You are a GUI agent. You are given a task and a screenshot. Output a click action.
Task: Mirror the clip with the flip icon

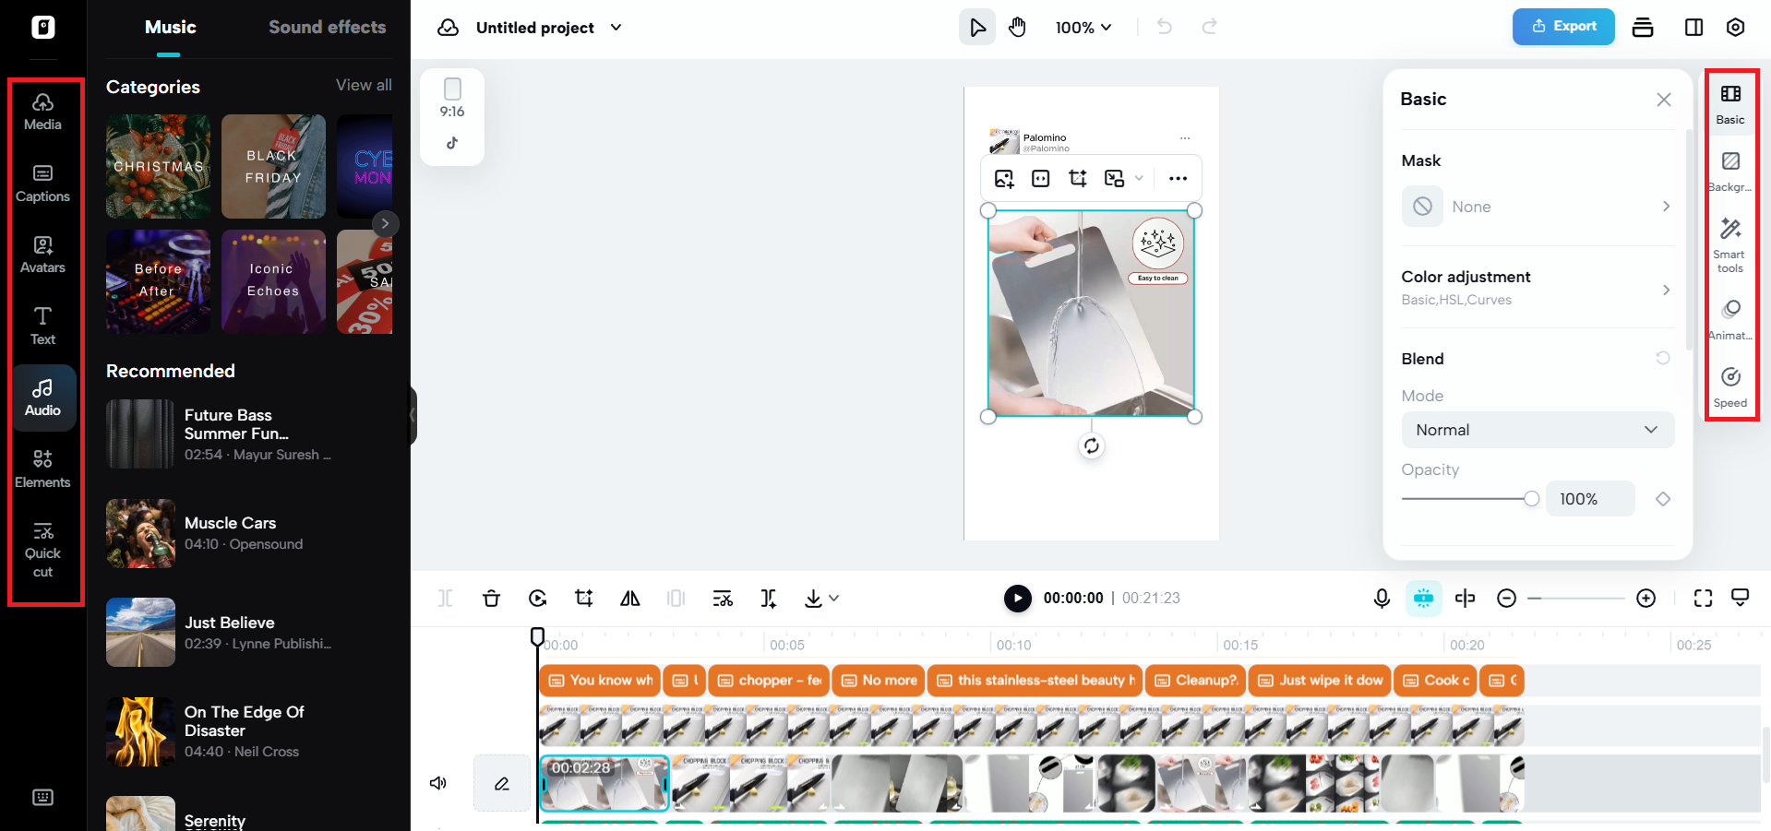tap(629, 598)
